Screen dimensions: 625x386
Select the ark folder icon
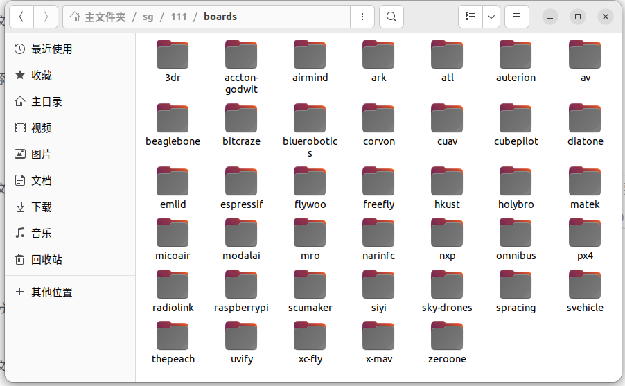click(378, 54)
